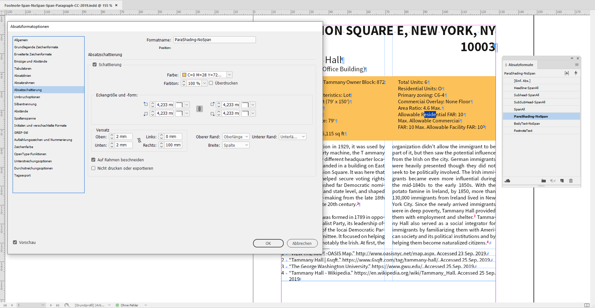Screen dimensions: 595x308
Task: Open CC Libraries sync via cloud icon
Action: pyautogui.click(x=507, y=181)
